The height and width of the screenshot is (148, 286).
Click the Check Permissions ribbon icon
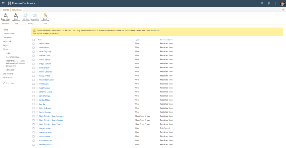(45, 16)
